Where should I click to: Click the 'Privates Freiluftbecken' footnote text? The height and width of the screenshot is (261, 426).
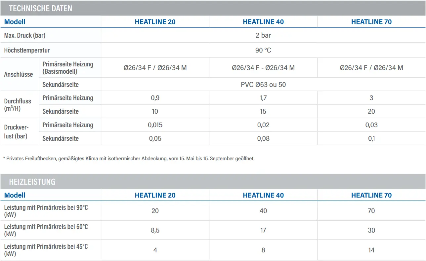[x=129, y=159]
